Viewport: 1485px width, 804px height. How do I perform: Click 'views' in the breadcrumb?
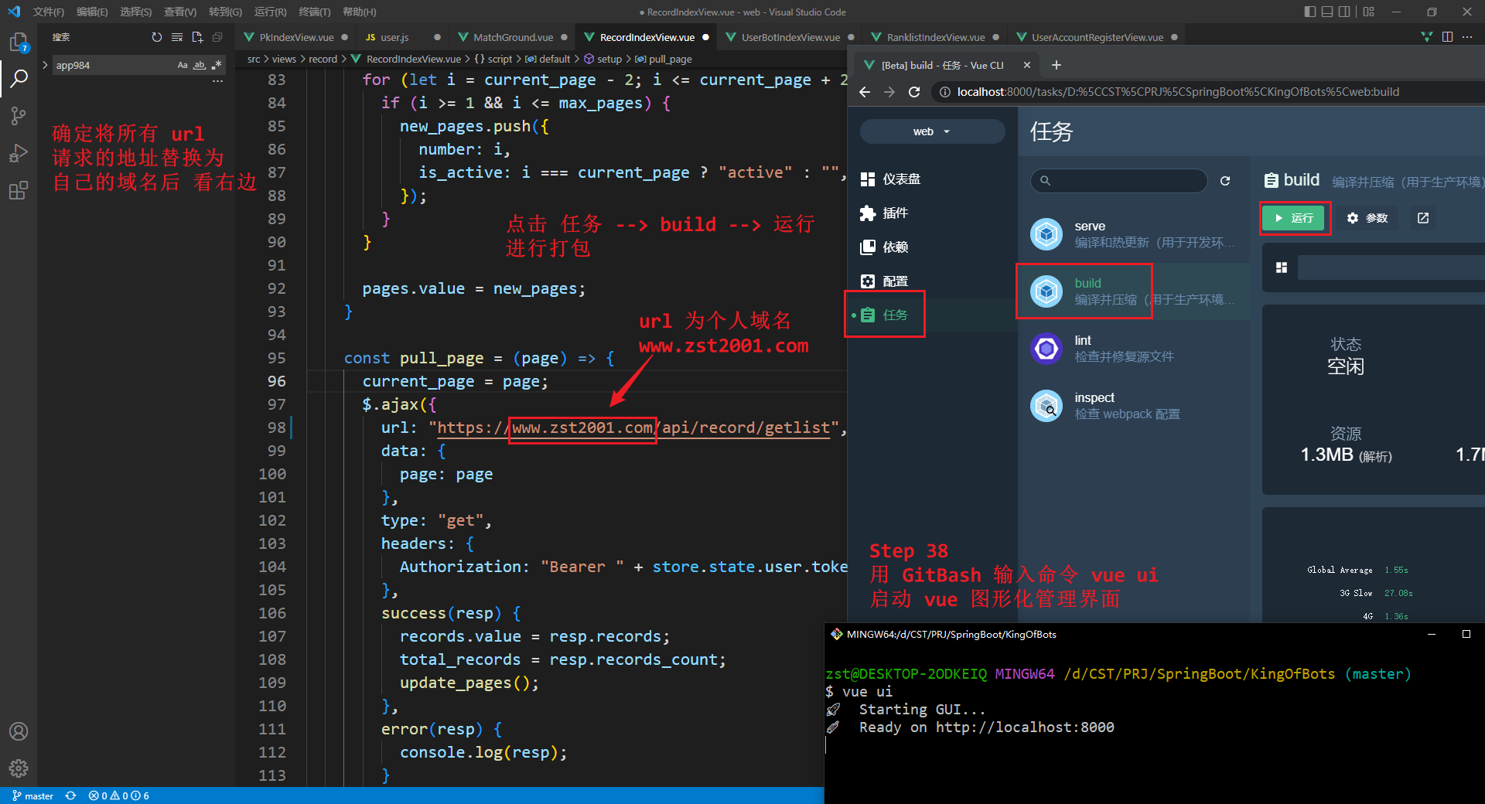click(284, 59)
